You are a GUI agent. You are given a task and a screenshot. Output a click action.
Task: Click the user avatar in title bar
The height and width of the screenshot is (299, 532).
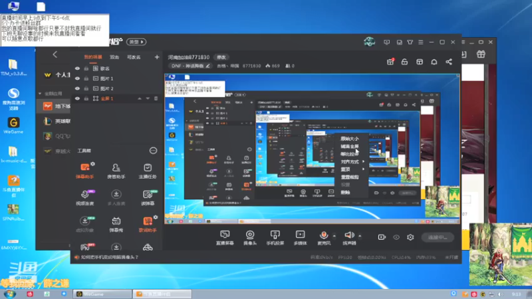click(370, 42)
